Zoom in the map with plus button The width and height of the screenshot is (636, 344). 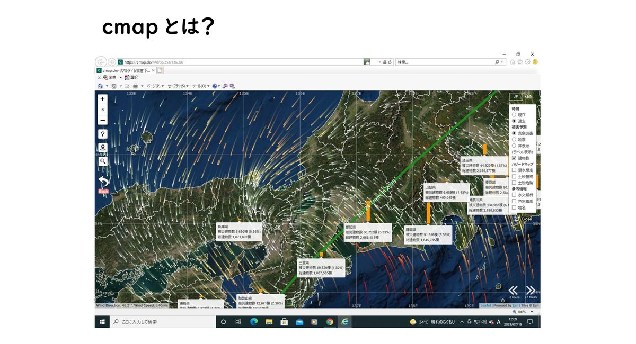[x=103, y=99]
